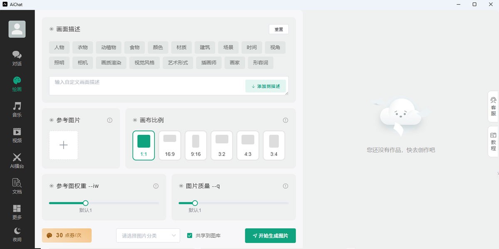The height and width of the screenshot is (249, 499).
Task: Click the 图片质量 --q slider handle
Action: [195, 203]
